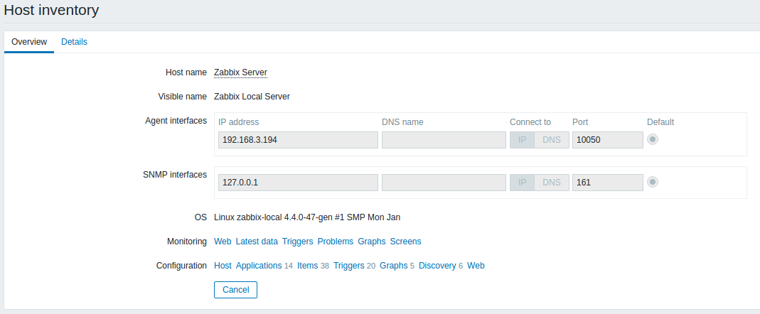The width and height of the screenshot is (760, 314).
Task: Click the Zabbix Server host name
Action: (240, 72)
